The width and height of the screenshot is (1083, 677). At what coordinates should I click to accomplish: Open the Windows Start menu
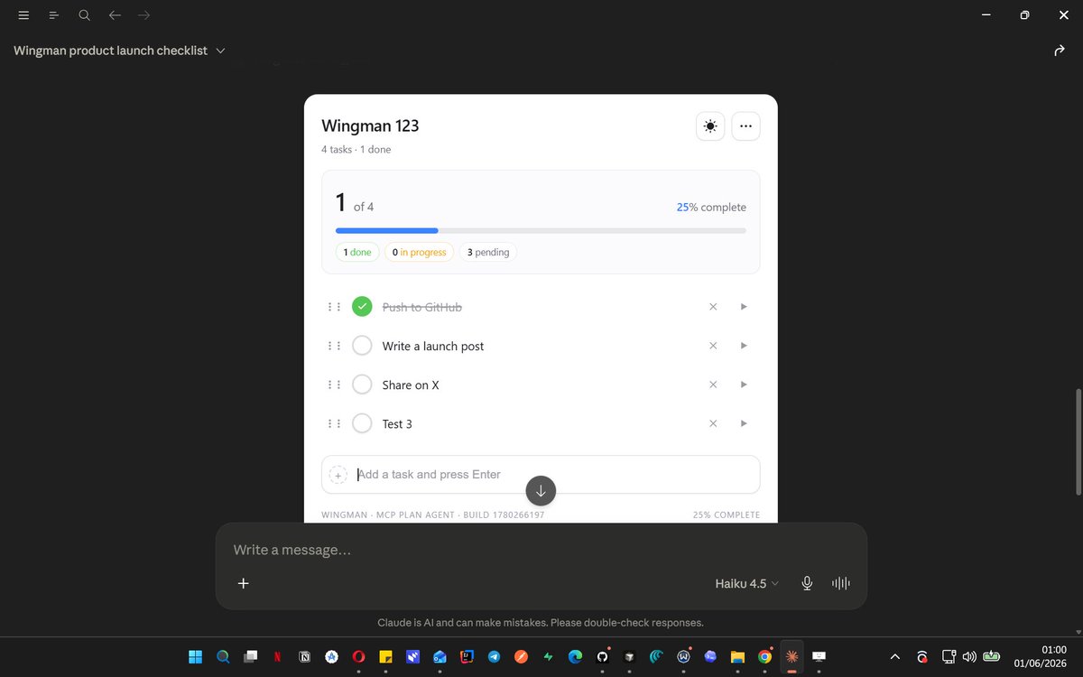coord(195,656)
